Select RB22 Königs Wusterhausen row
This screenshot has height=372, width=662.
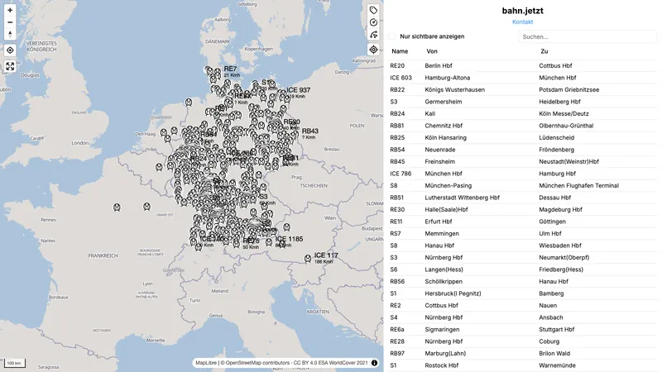[x=522, y=90]
